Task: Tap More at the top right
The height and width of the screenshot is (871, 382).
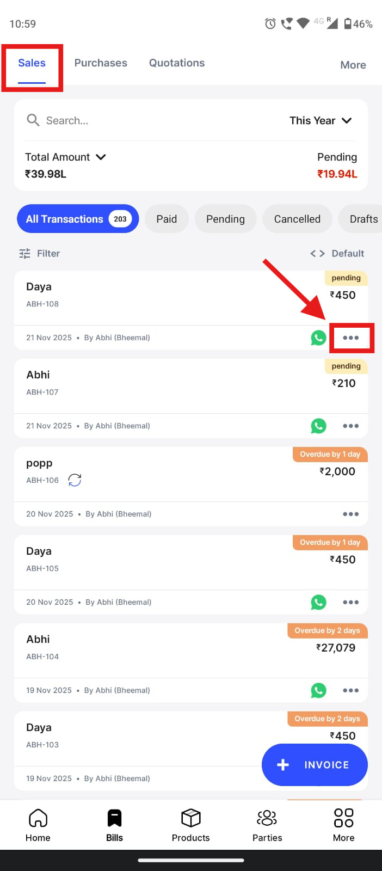Action: click(x=353, y=65)
